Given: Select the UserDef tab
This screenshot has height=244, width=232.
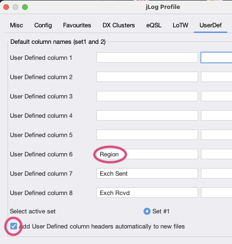Looking at the screenshot, I should point(210,25).
